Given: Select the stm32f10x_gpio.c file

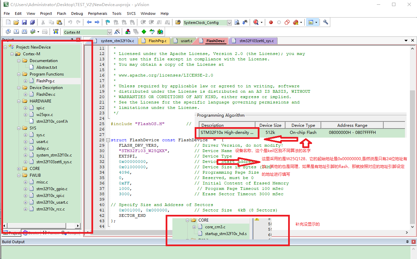Looking at the screenshot, I should pyautogui.click(x=52, y=189).
